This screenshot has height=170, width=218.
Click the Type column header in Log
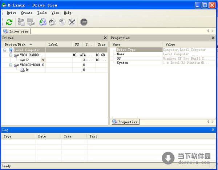coord(18,136)
